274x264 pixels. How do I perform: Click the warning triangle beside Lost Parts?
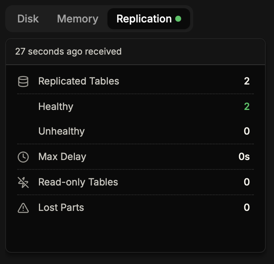tap(23, 208)
